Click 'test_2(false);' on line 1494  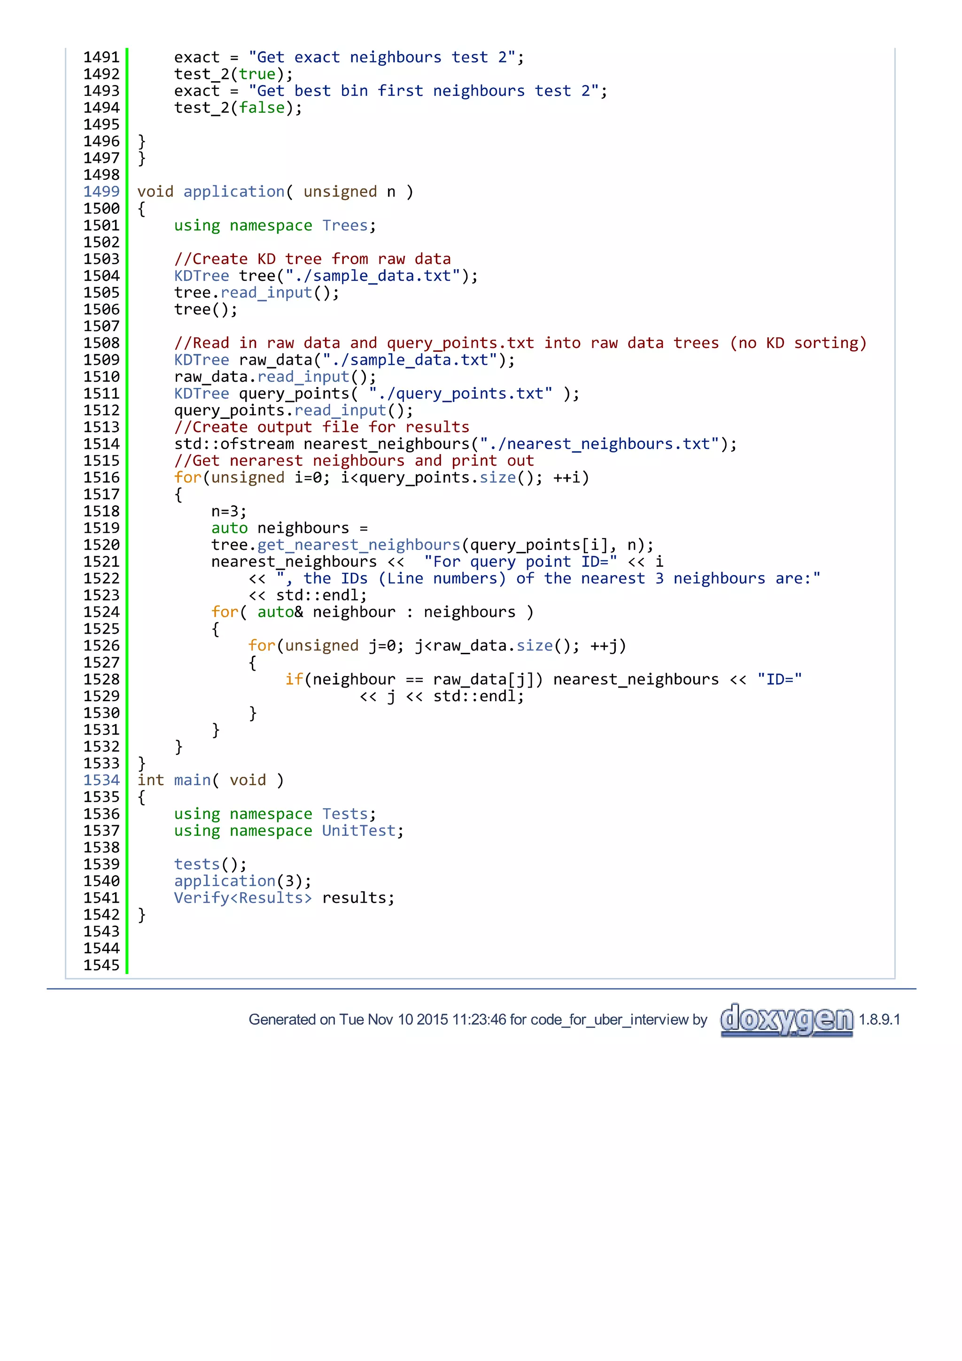(x=238, y=108)
